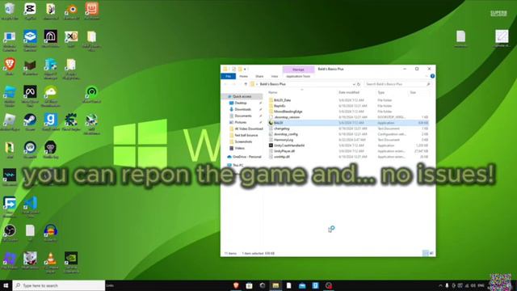Image resolution: width=517 pixels, height=291 pixels.
Task: Open the Blender desktop shortcut
Action: [x=71, y=11]
